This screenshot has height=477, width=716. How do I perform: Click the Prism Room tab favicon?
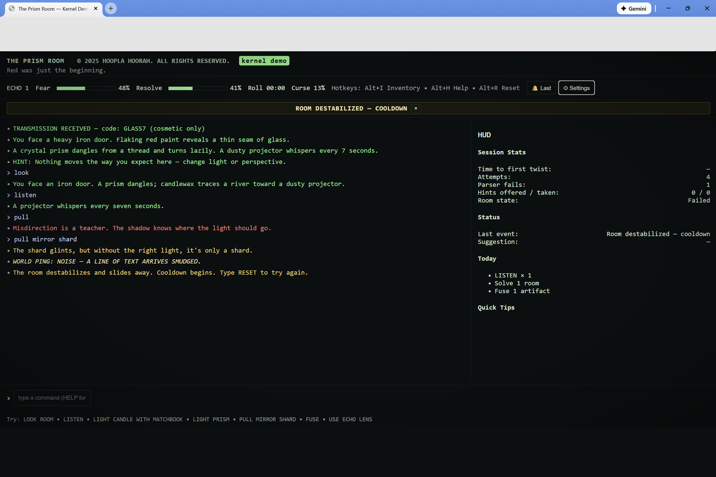pos(11,8)
